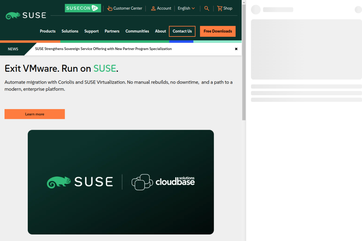Open the Support menu
362x241 pixels.
[91, 31]
